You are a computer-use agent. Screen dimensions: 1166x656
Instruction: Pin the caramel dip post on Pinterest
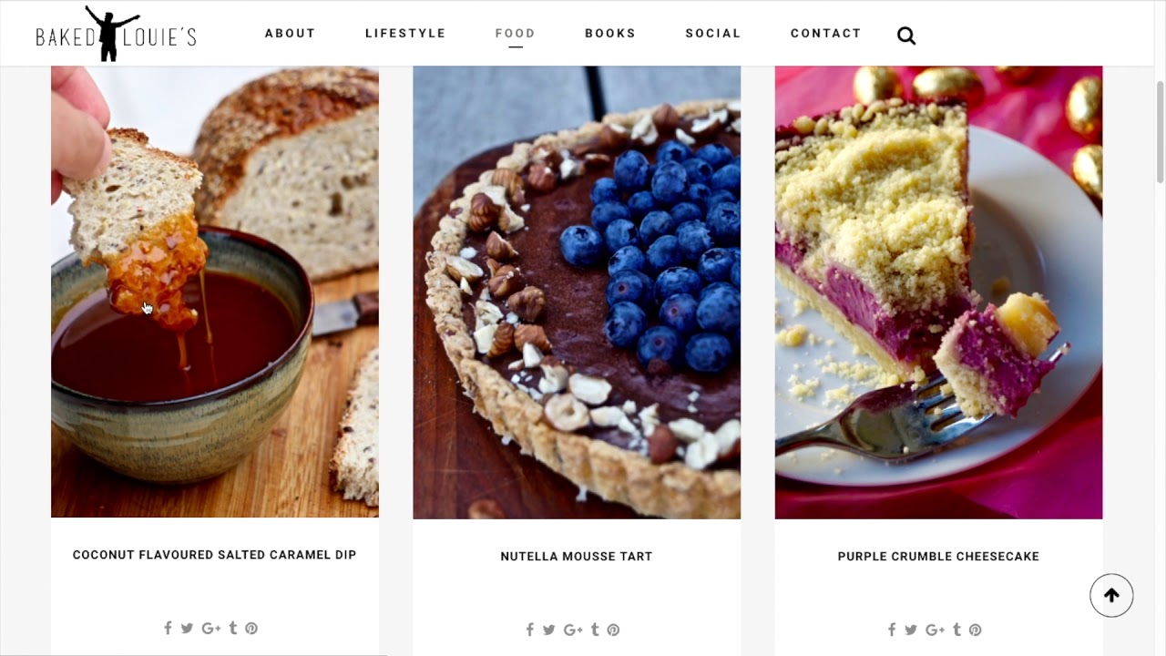point(251,628)
